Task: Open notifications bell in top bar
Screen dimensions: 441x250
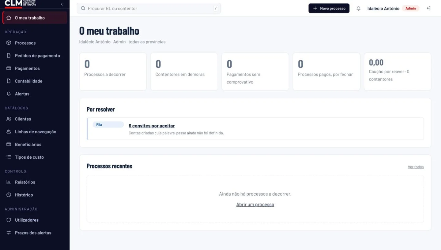Action: pyautogui.click(x=358, y=9)
